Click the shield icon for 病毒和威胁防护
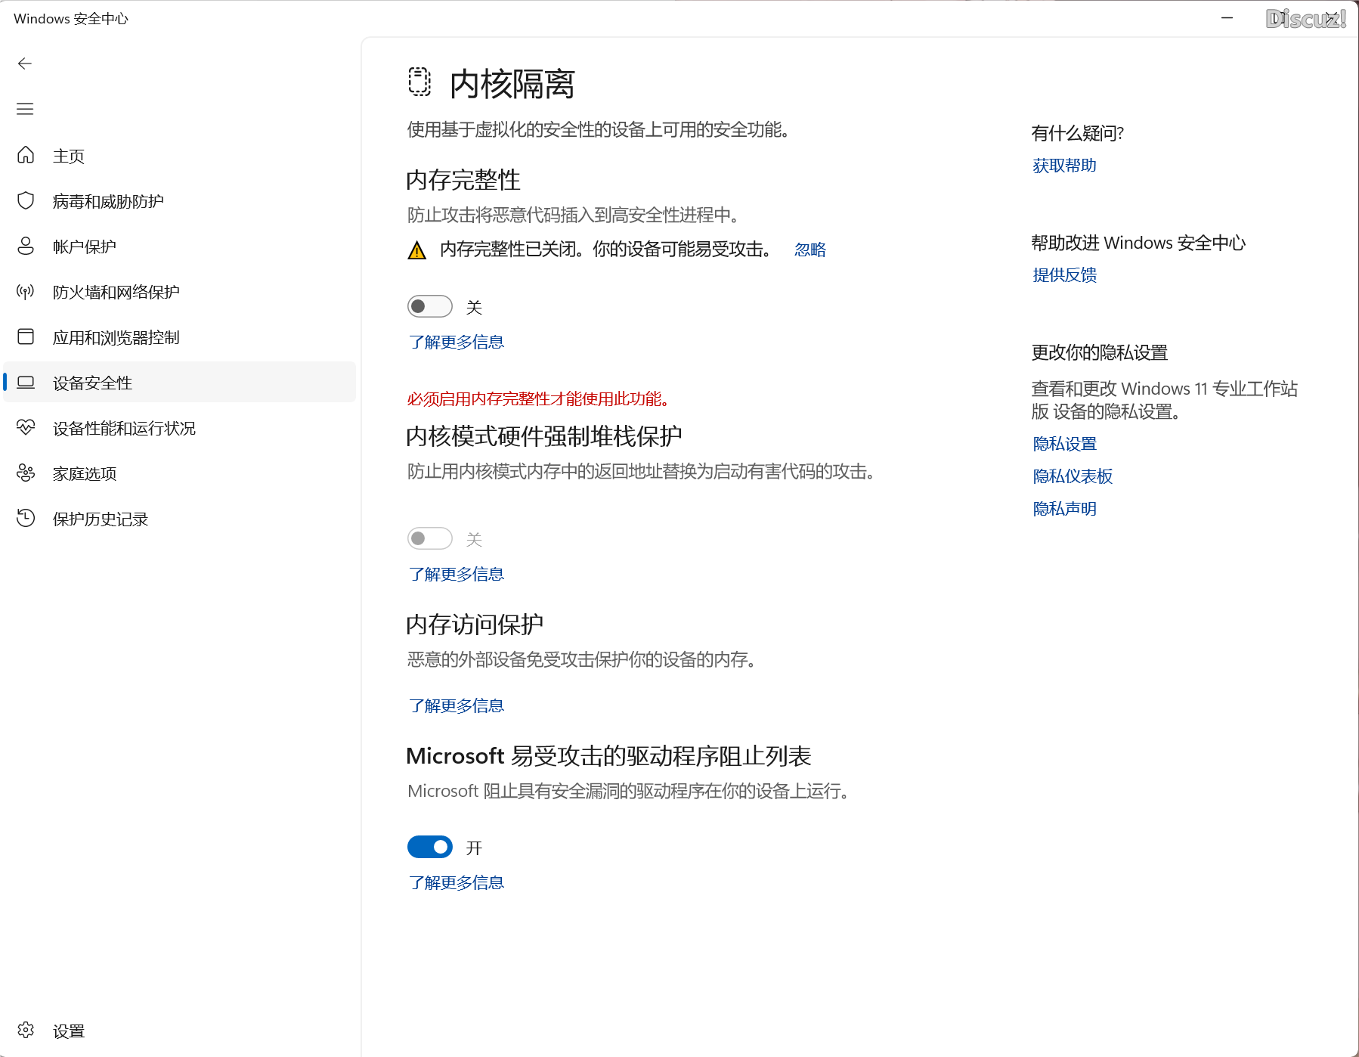This screenshot has width=1359, height=1057. tap(26, 200)
